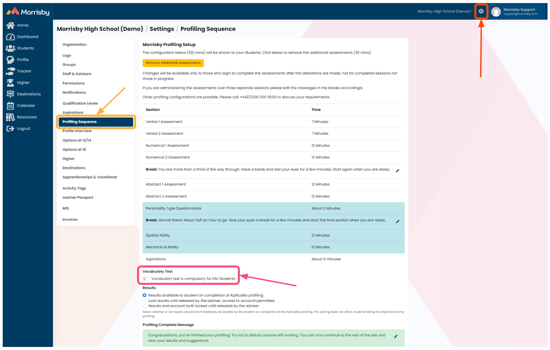
Task: Select Profiling Sequence menu item
Action: click(x=96, y=122)
